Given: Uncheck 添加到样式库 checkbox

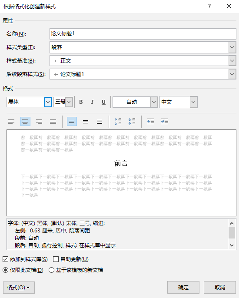Looking at the screenshot, I should tap(6, 259).
